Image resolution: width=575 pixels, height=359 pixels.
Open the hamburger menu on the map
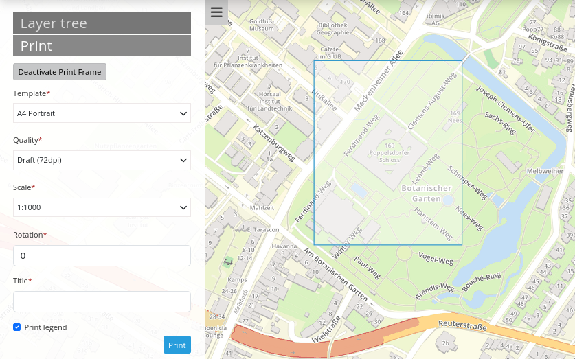tap(216, 12)
